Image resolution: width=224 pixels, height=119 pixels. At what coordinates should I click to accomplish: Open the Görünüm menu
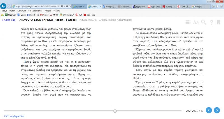coord(22,11)
